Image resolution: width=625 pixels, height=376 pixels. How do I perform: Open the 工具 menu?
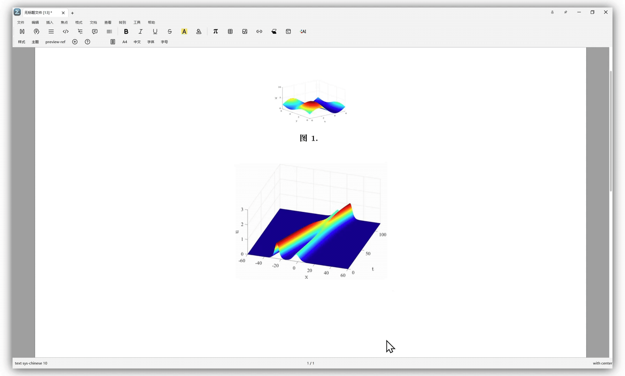(137, 22)
